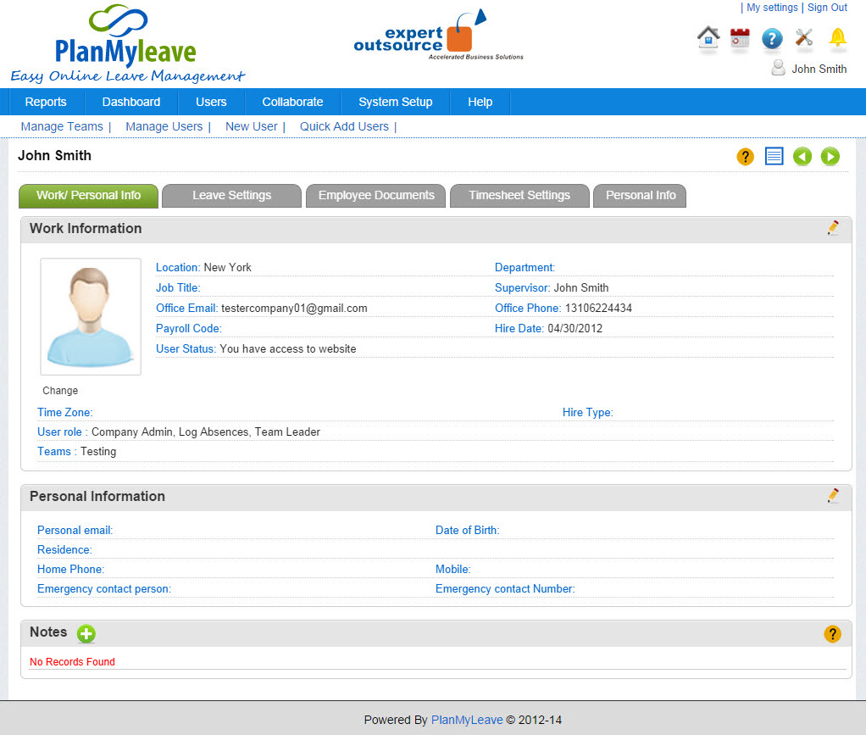This screenshot has height=735, width=866.
Task: Open the Reports menu
Action: click(46, 102)
